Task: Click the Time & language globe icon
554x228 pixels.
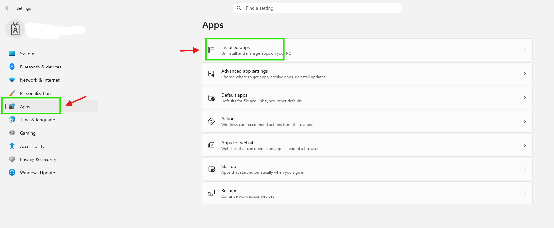Action: [x=12, y=119]
